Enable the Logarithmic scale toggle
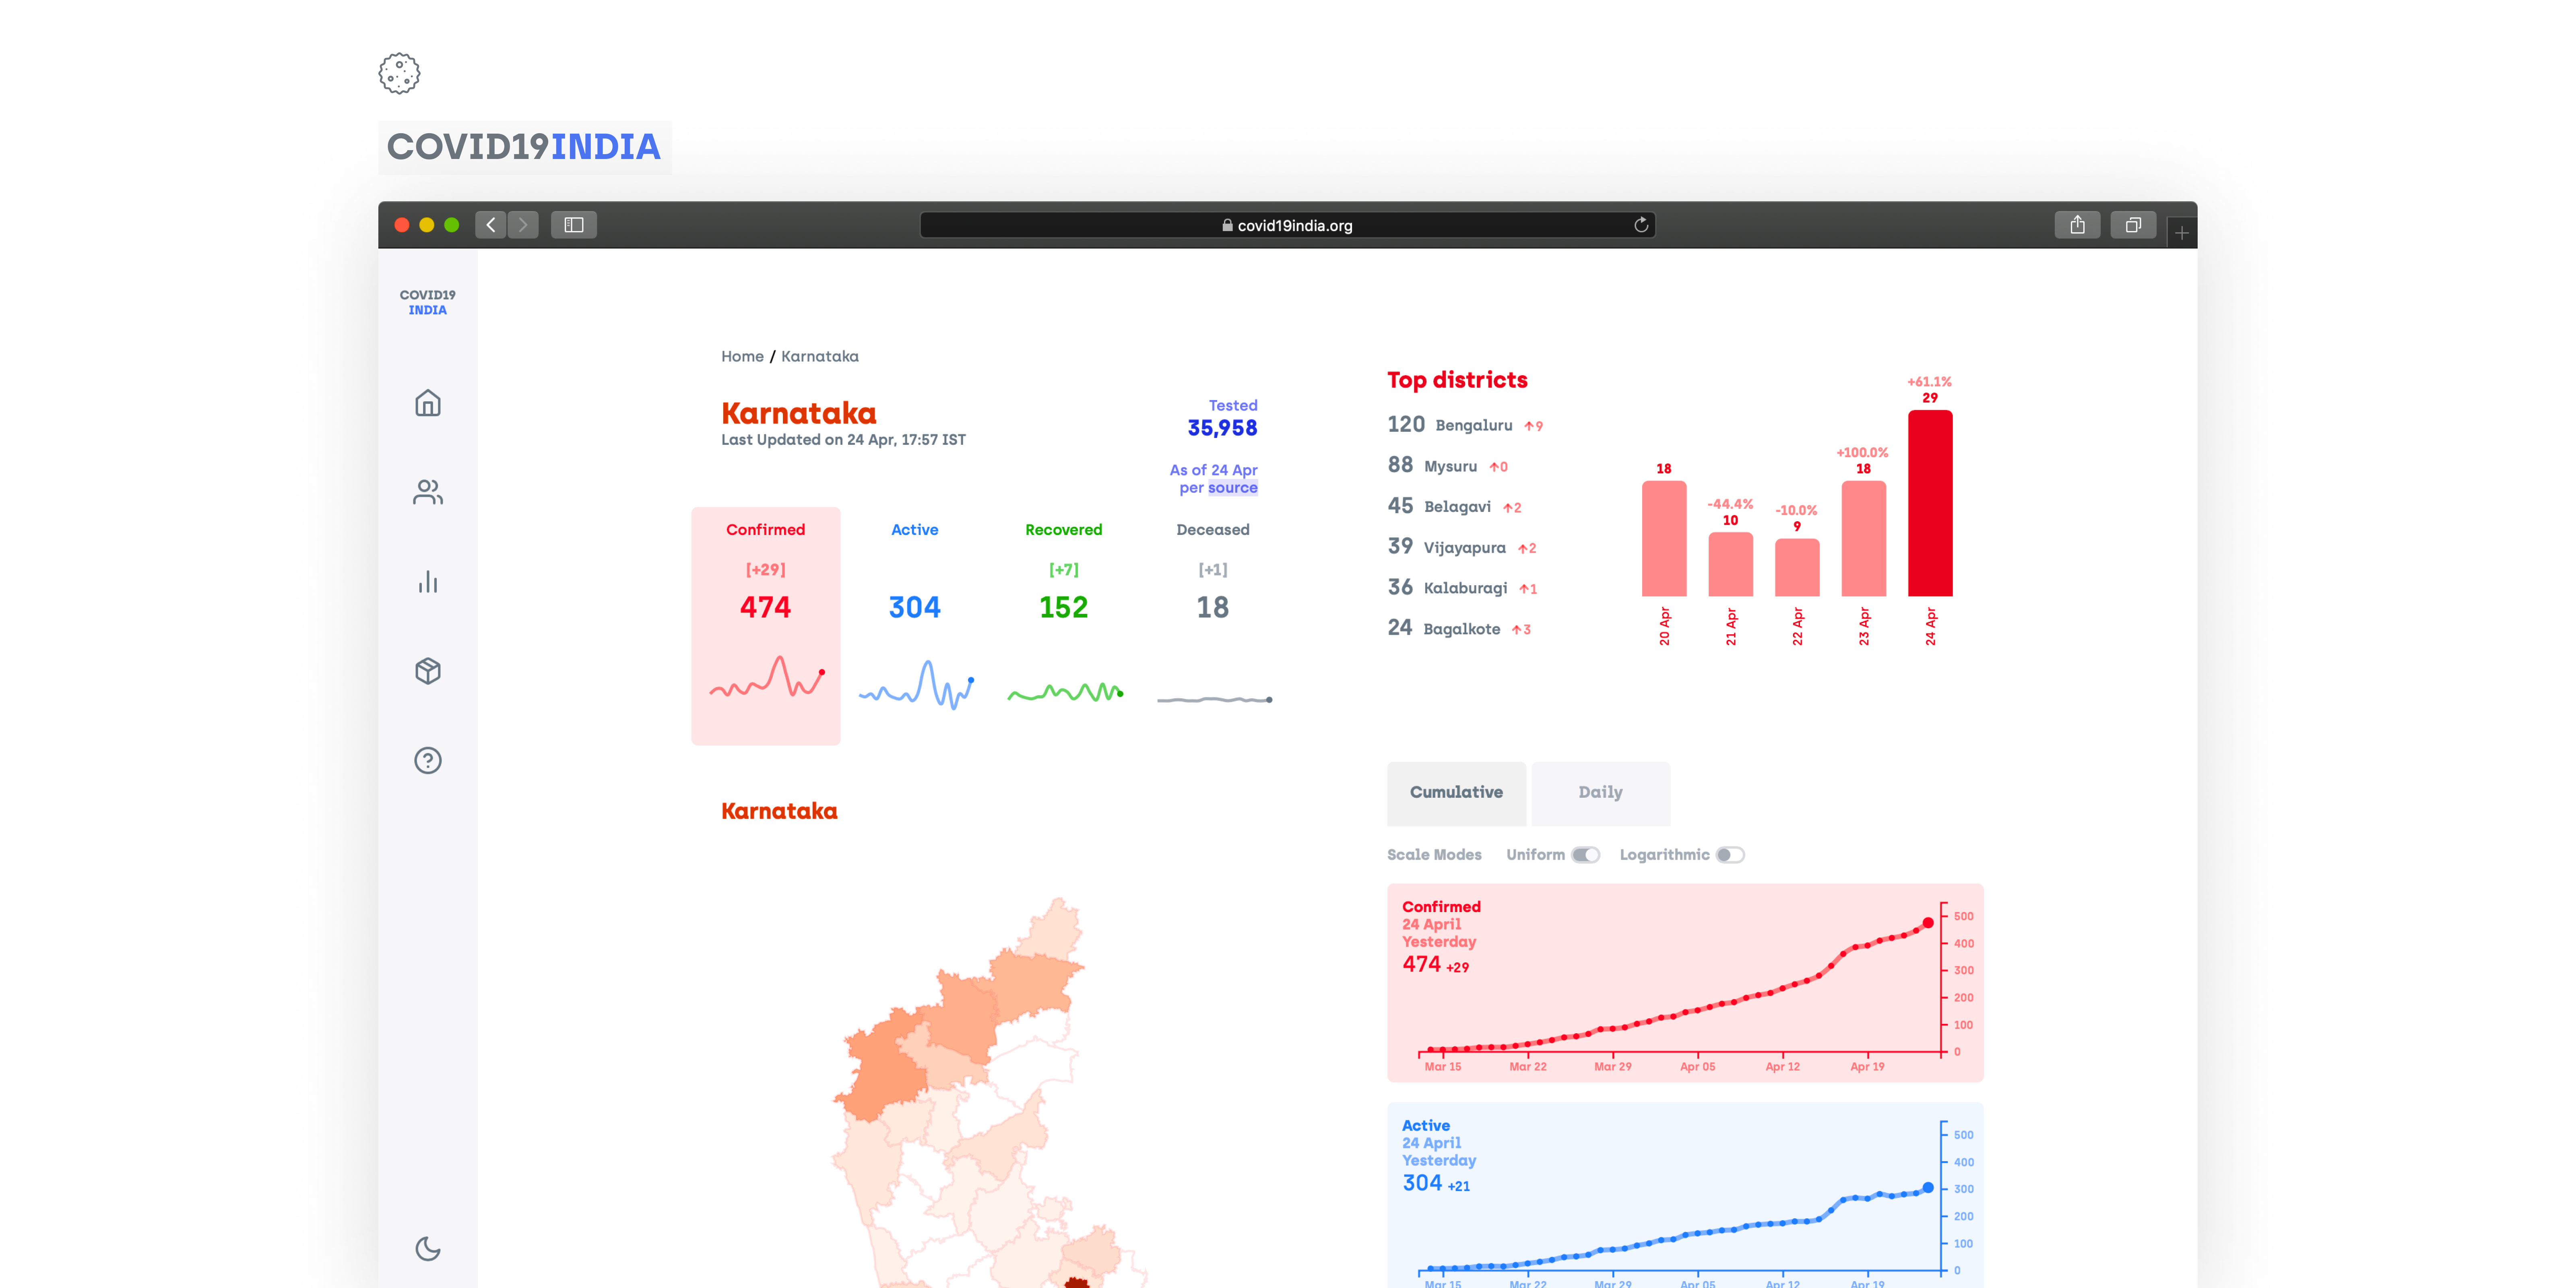 tap(1730, 855)
